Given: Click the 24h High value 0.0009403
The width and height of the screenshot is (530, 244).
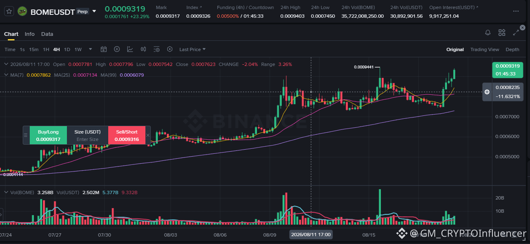Looking at the screenshot, I should pos(292,16).
